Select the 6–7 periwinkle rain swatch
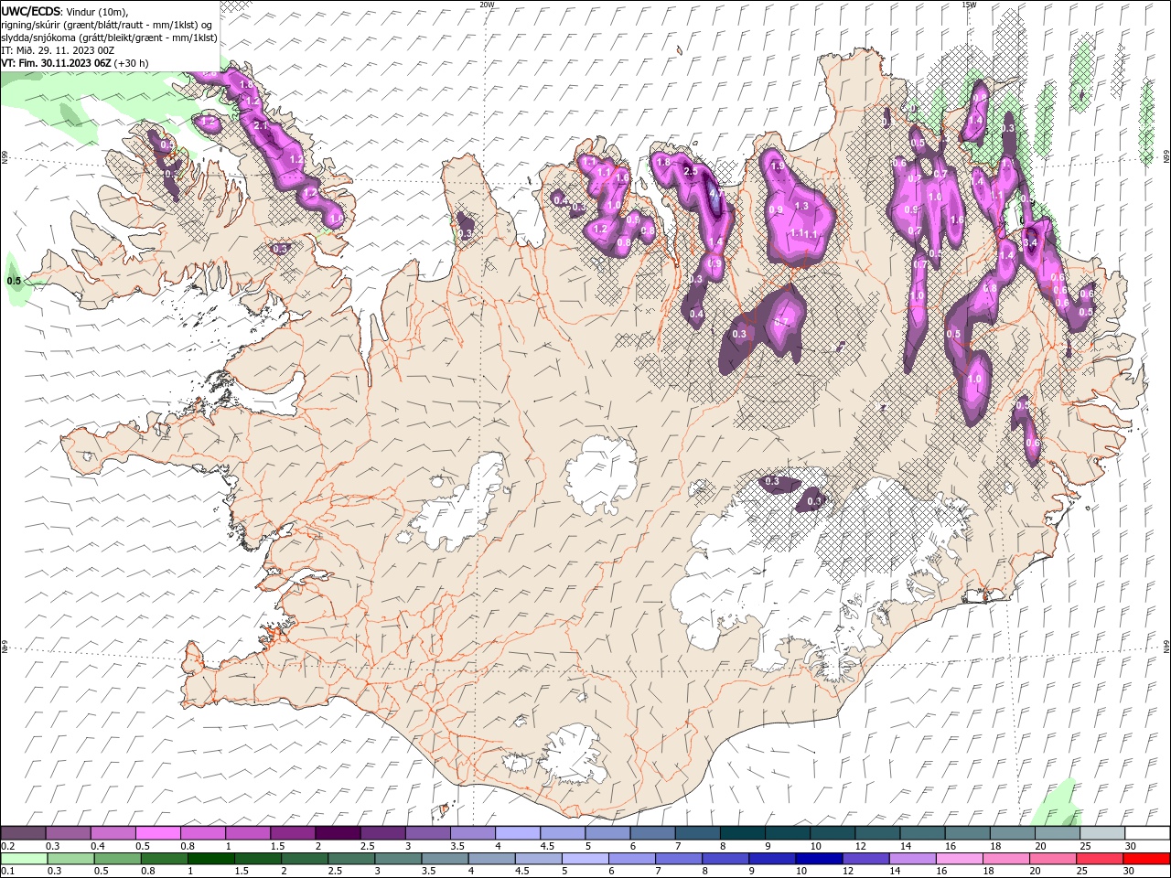The image size is (1171, 878). (x=631, y=859)
